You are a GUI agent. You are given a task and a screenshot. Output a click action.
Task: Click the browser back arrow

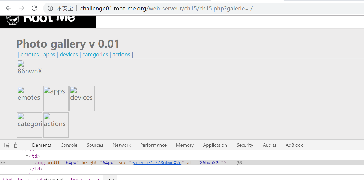[9, 8]
